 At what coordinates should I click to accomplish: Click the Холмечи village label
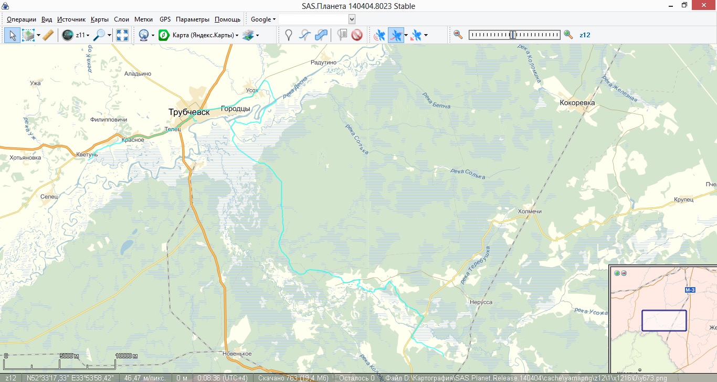coord(530,211)
